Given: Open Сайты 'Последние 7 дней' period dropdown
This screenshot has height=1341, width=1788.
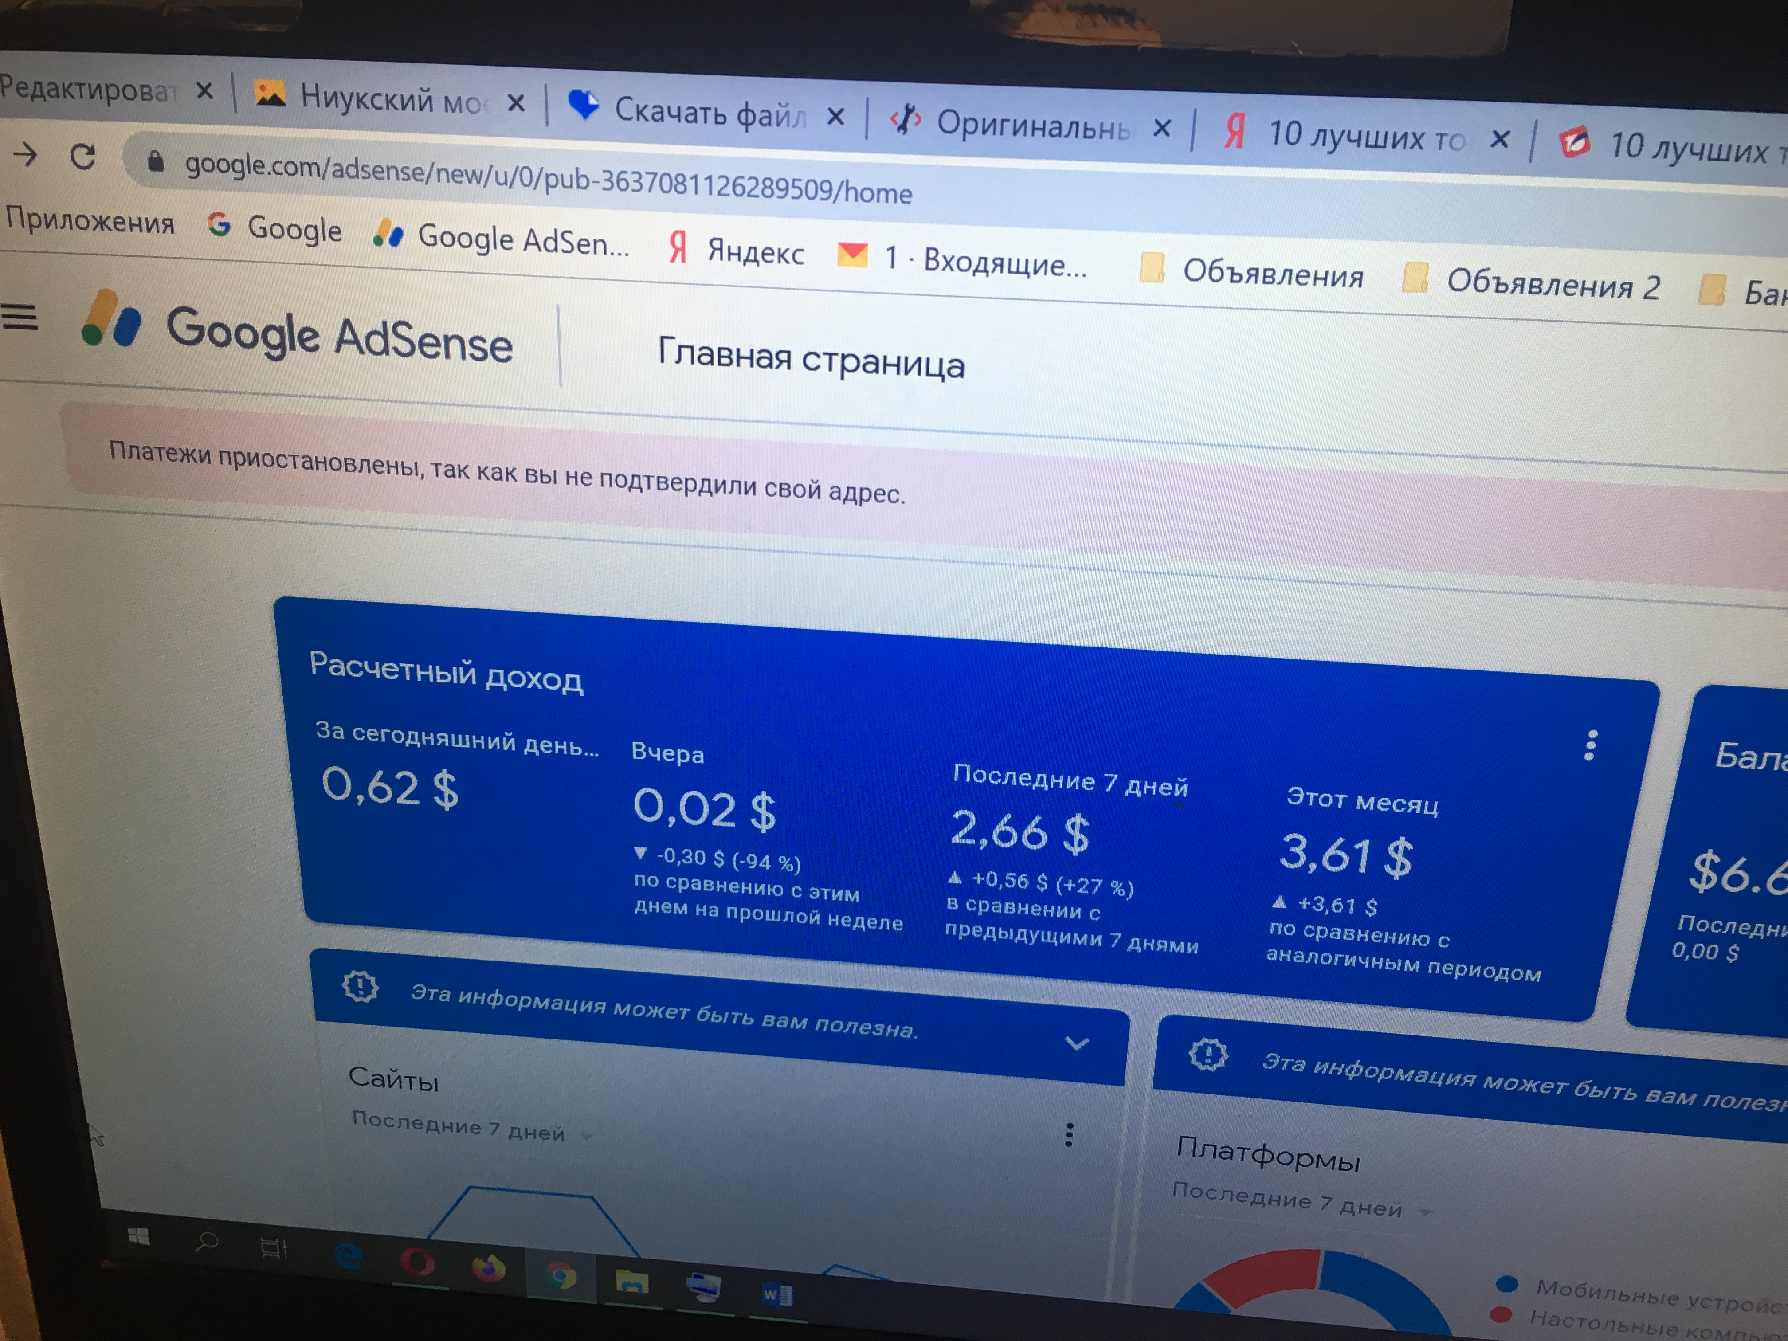Looking at the screenshot, I should coord(474,1128).
